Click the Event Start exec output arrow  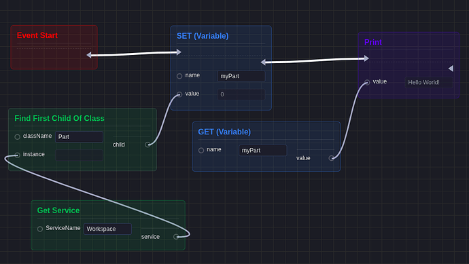pos(89,55)
